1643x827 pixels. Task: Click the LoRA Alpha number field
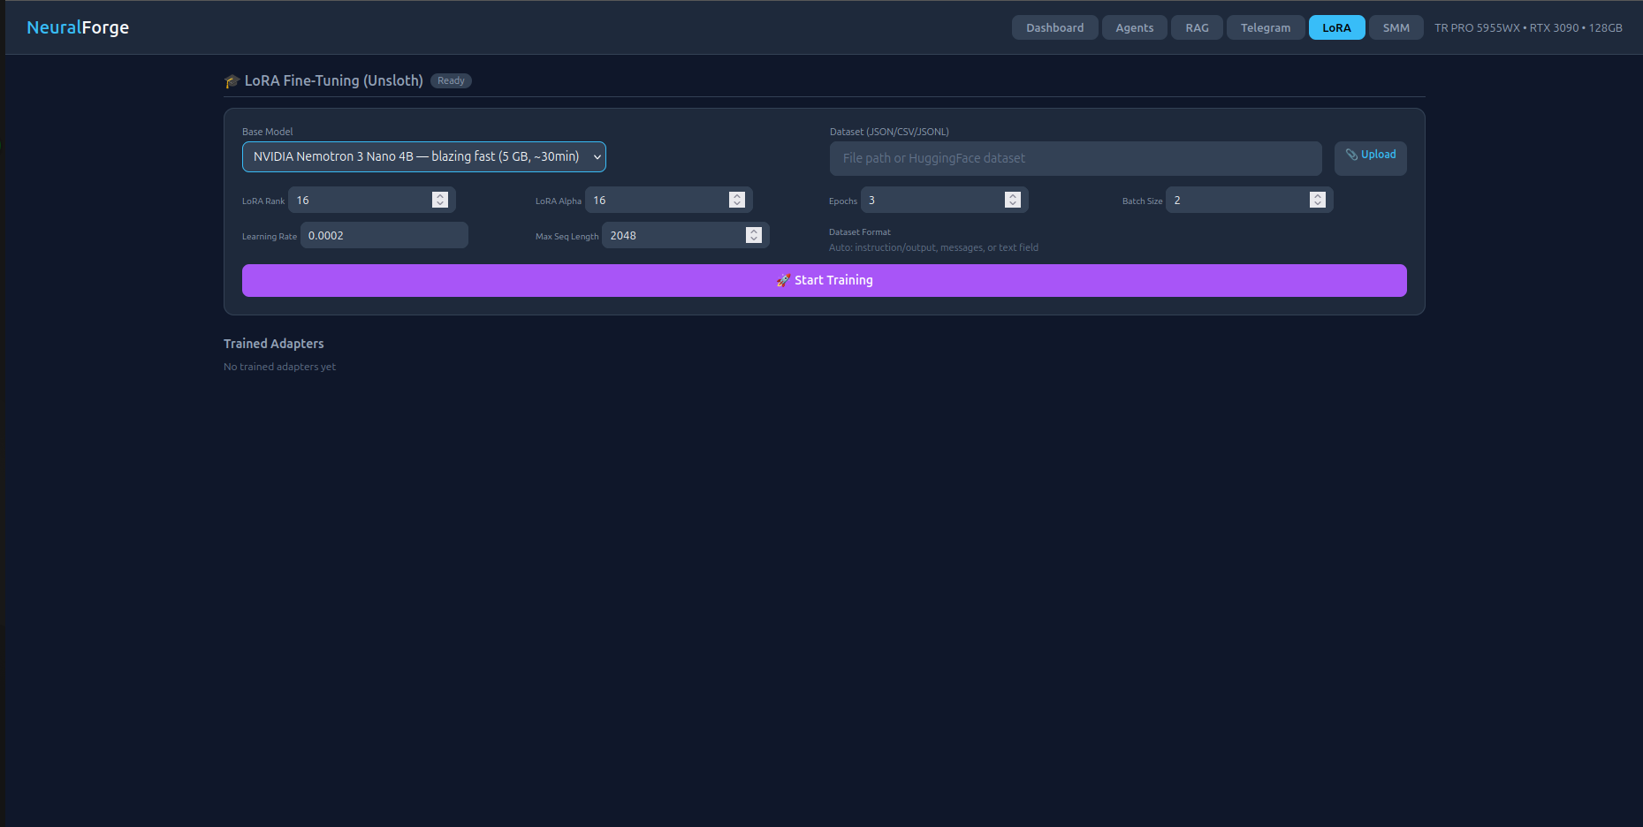pyautogui.click(x=668, y=200)
